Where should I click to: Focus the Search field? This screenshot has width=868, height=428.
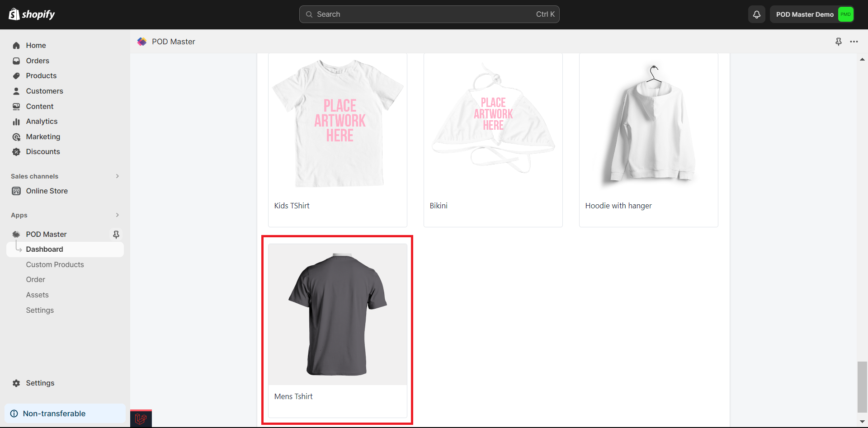pos(429,14)
